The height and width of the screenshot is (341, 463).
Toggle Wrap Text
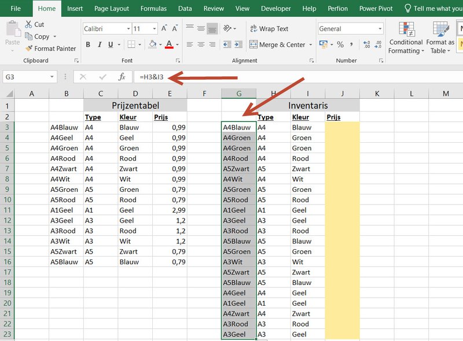coord(269,29)
